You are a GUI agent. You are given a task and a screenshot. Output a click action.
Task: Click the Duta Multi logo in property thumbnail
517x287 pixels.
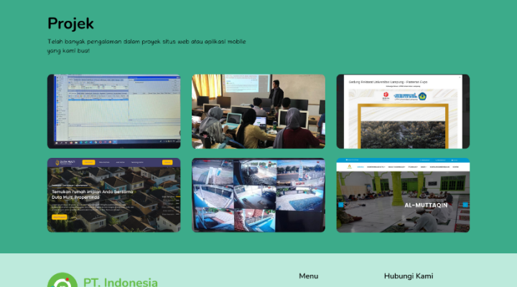(x=59, y=163)
